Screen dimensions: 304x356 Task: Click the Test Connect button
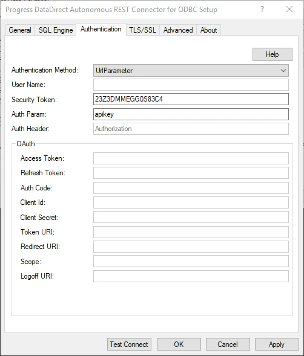pos(129,344)
